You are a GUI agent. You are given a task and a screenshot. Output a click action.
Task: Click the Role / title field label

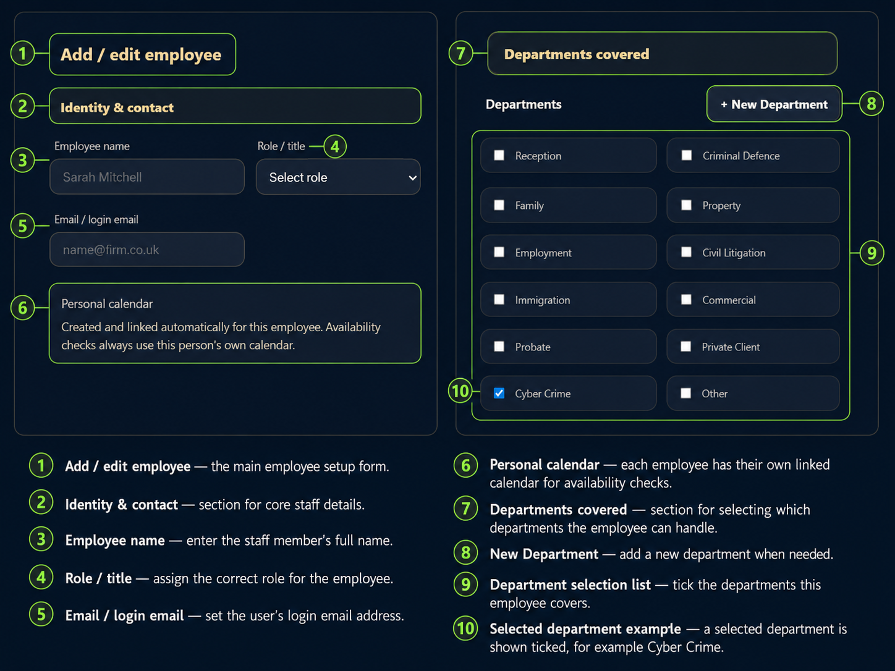tap(281, 146)
